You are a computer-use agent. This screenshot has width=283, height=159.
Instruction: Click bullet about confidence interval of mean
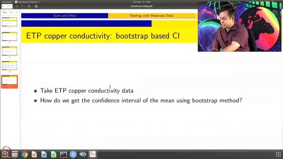141,100
